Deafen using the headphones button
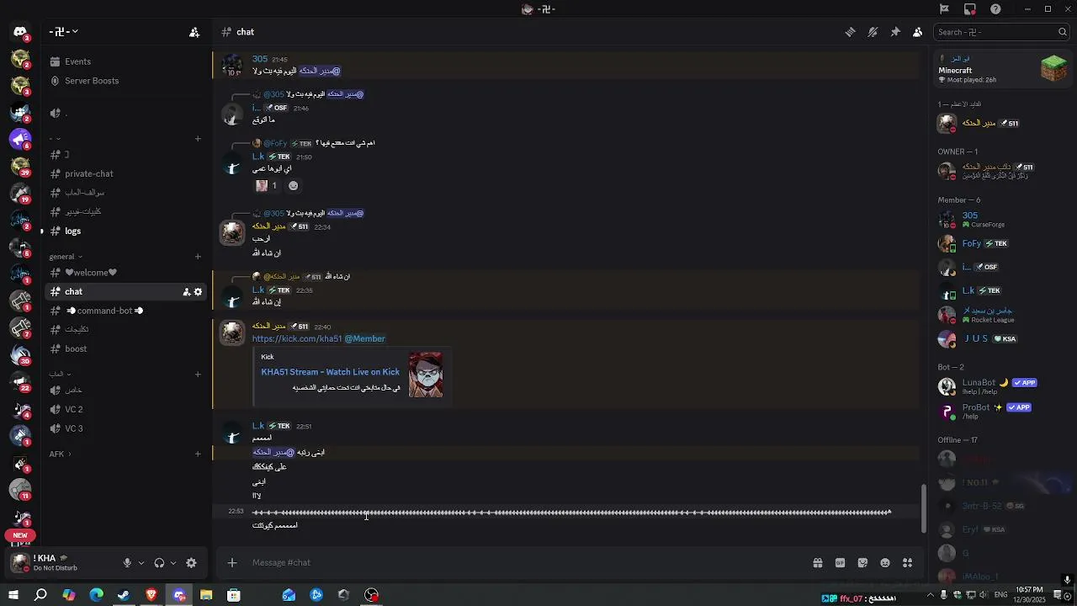 coord(159,563)
